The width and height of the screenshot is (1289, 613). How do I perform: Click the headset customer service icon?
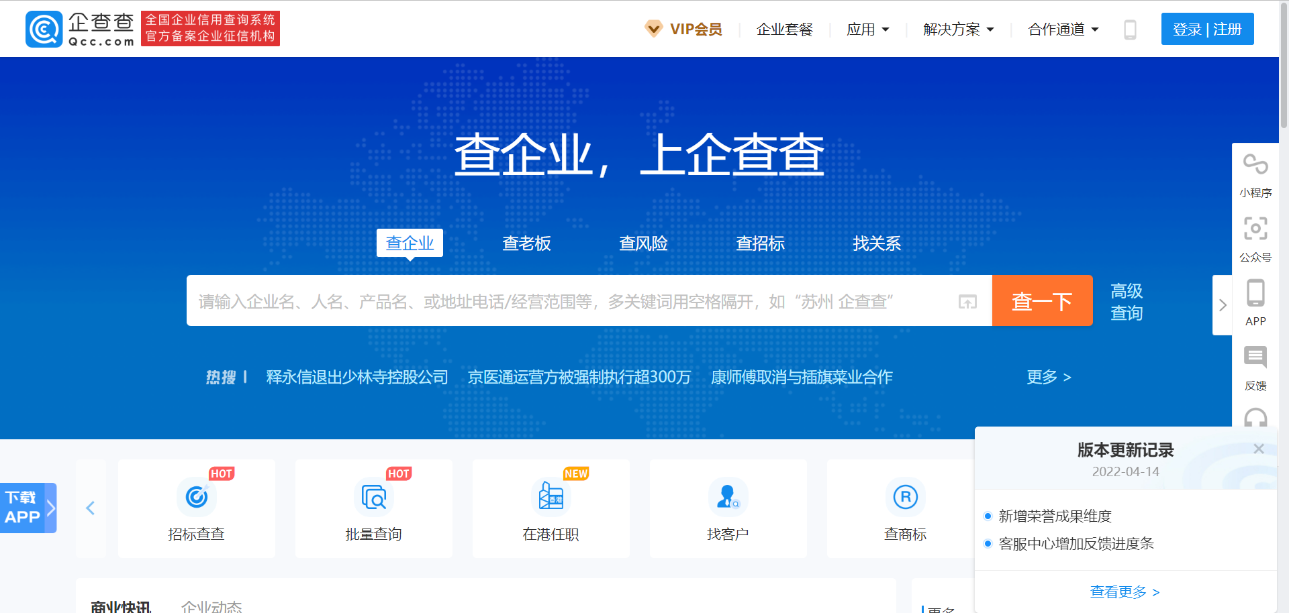(x=1255, y=417)
